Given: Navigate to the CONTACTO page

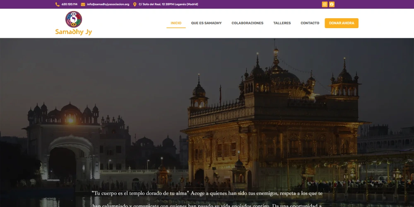Looking at the screenshot, I should (310, 23).
